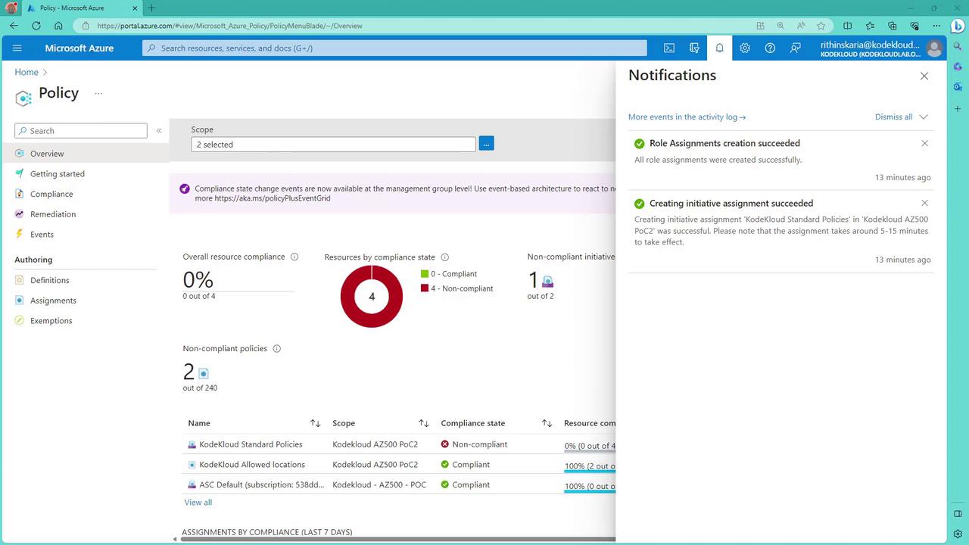Open the Edge Settings and more menu
Viewport: 969px width, 545px height.
point(936,26)
